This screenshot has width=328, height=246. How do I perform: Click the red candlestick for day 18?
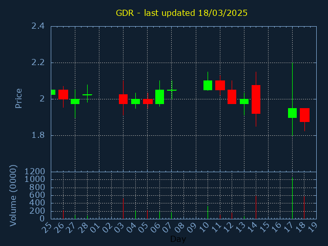[304, 115]
